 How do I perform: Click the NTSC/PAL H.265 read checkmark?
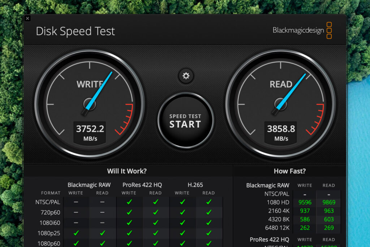[x=208, y=202]
